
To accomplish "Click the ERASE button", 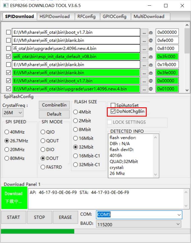I will coord(65,217).
